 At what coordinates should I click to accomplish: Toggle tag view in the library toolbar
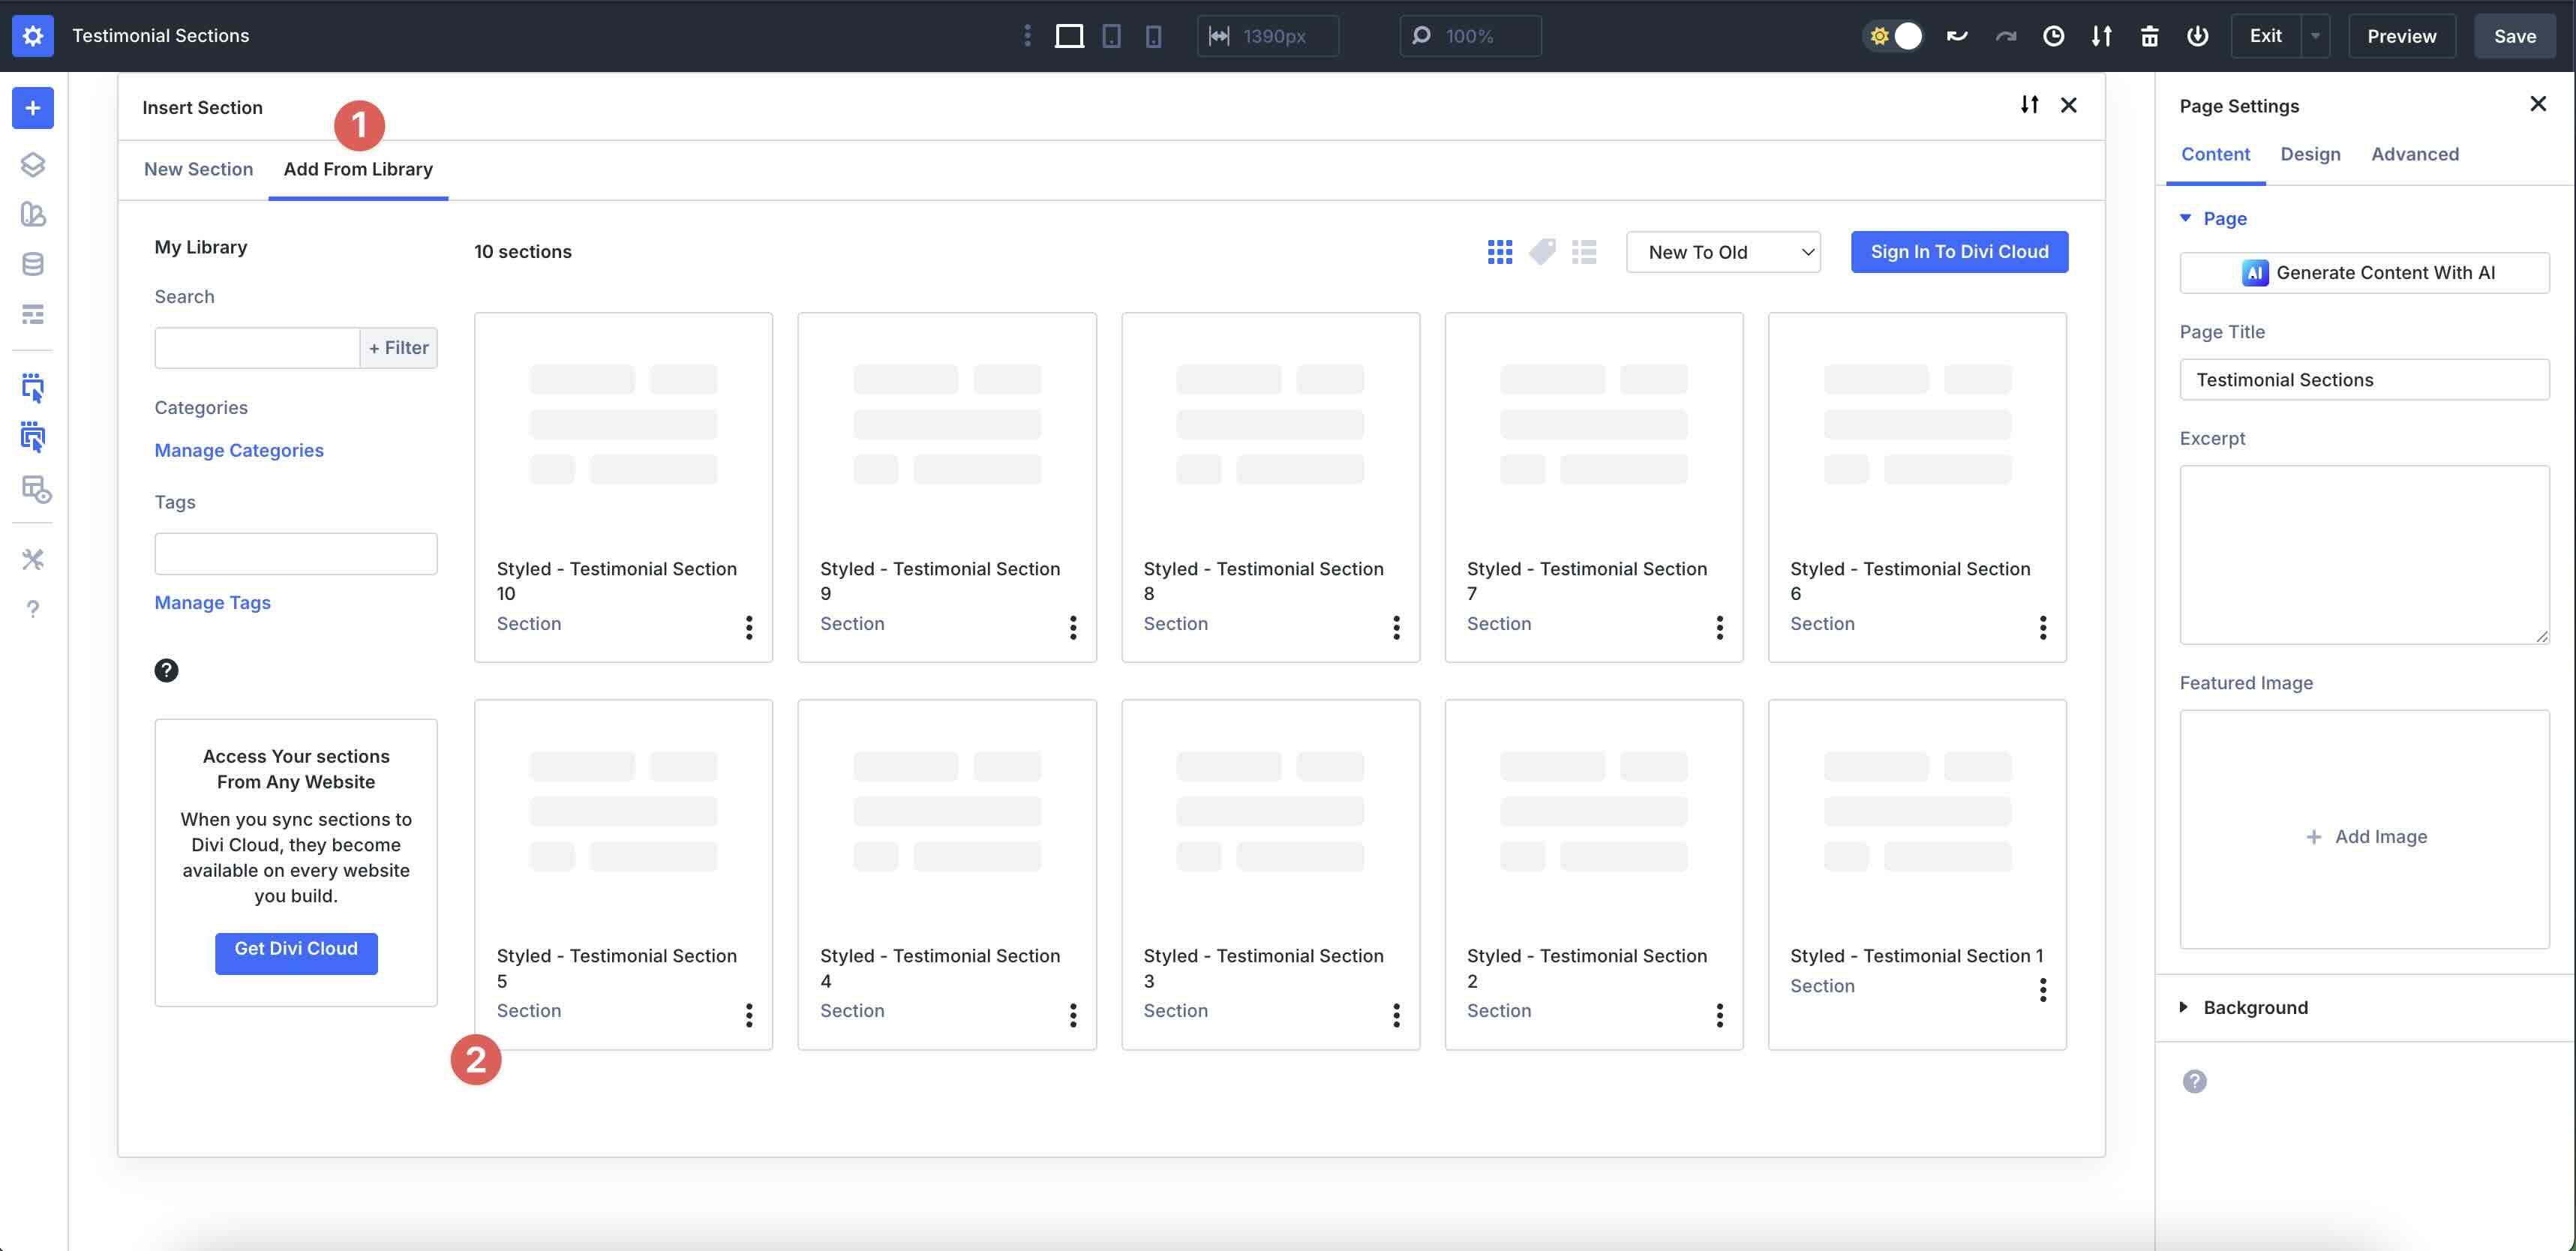(1542, 252)
